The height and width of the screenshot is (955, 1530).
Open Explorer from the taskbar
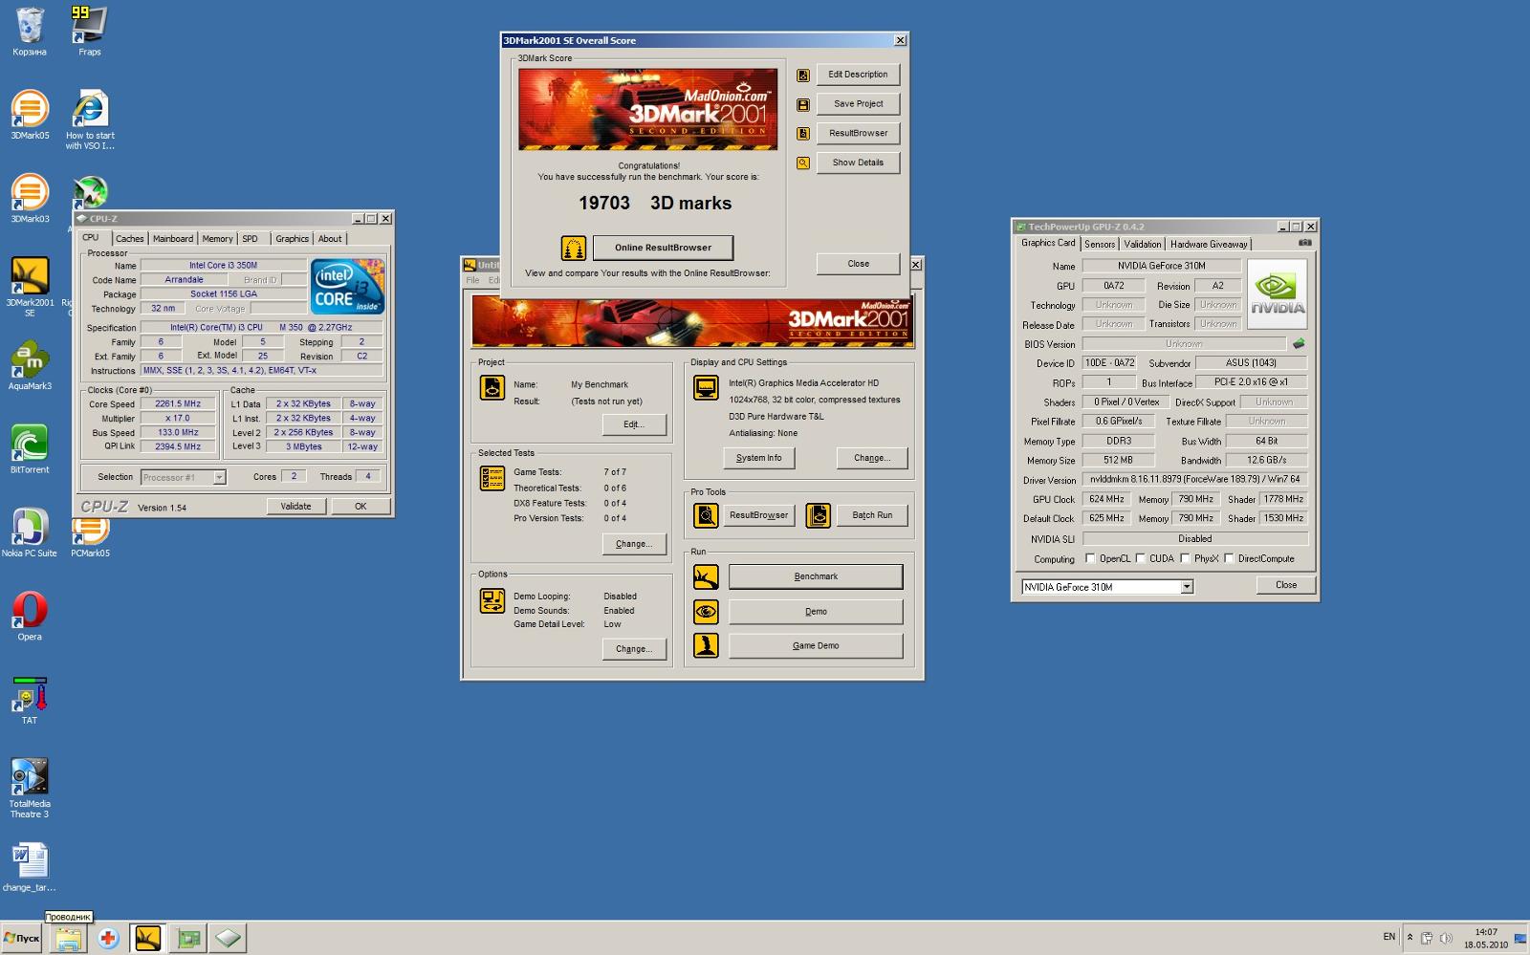pos(68,939)
